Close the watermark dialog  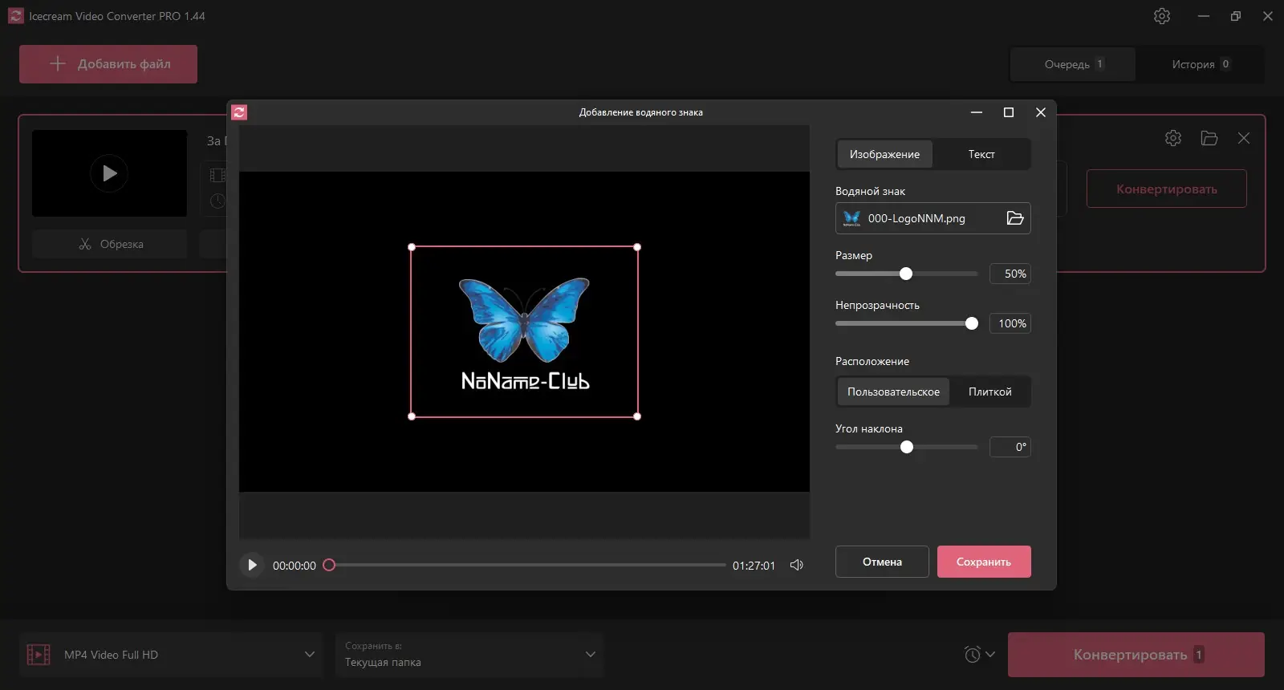[x=1041, y=112]
